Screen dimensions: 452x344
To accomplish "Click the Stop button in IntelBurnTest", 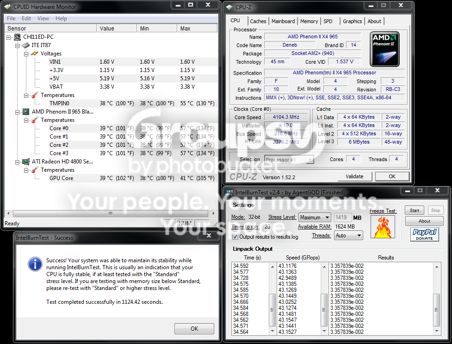I will point(435,210).
